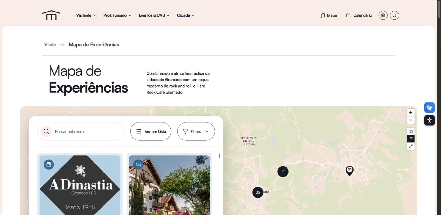Toggle the list panel icon on map
Viewport: 441px width, 215px height.
click(x=411, y=139)
